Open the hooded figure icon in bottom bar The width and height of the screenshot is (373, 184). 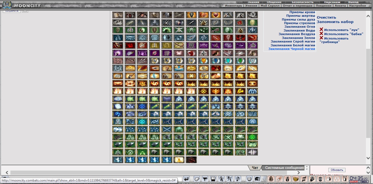(x=271, y=179)
